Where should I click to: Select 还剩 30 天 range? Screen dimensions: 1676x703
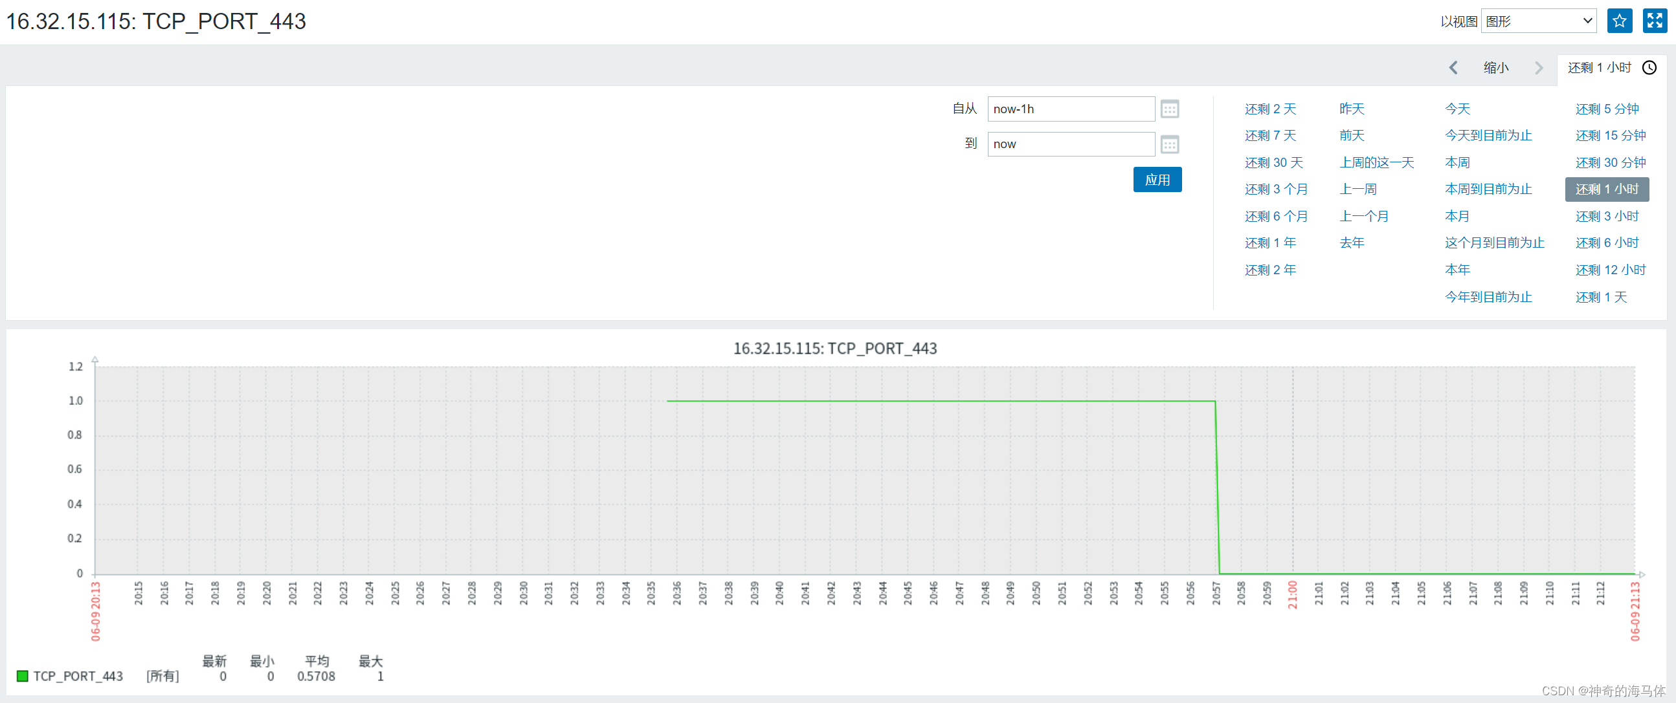[1273, 162]
